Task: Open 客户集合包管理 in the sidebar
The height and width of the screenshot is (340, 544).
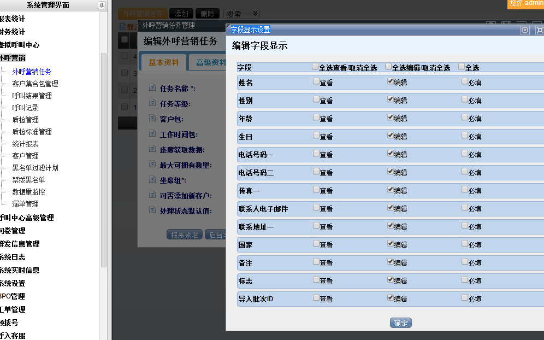Action: [35, 84]
